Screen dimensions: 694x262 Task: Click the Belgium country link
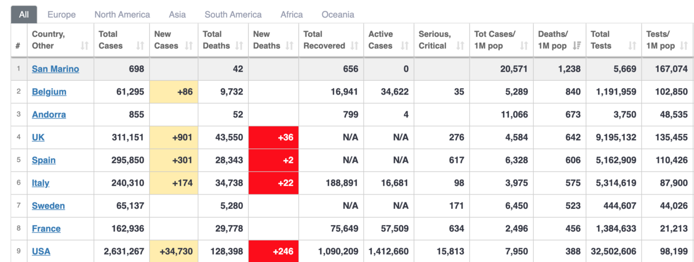pyautogui.click(x=49, y=92)
